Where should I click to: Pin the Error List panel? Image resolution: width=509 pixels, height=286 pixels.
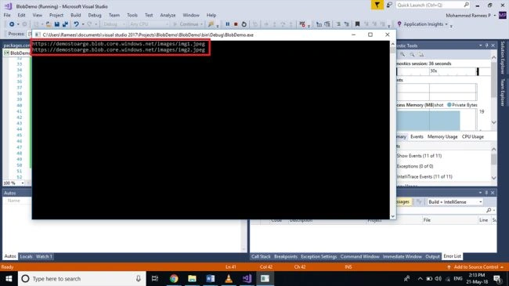tap(486, 193)
